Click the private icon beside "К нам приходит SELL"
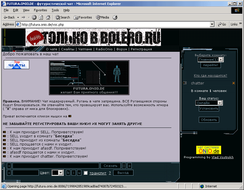Screen dimensions: 244x190 [x=4, y=132]
